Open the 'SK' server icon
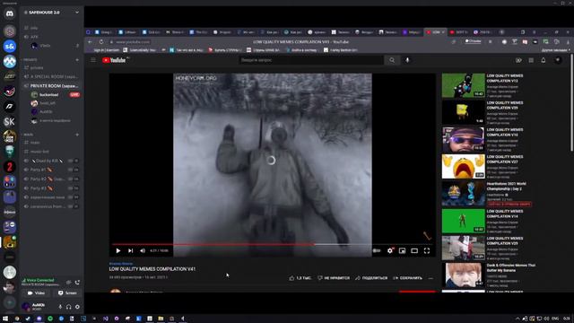 (10, 122)
